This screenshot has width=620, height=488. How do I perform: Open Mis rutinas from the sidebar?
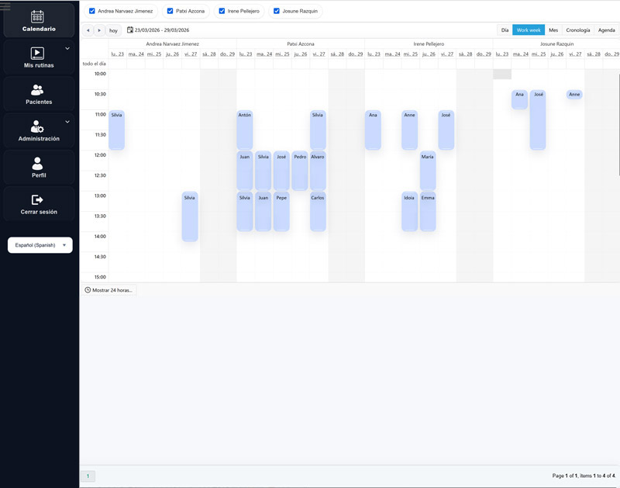click(38, 57)
